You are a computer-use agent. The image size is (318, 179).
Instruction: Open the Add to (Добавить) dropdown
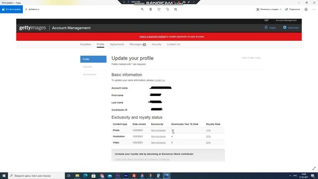point(32,9)
